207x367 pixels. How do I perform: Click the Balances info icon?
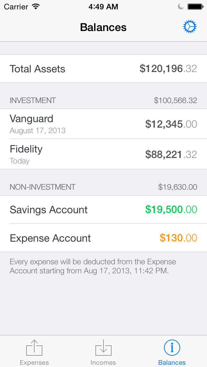click(172, 347)
